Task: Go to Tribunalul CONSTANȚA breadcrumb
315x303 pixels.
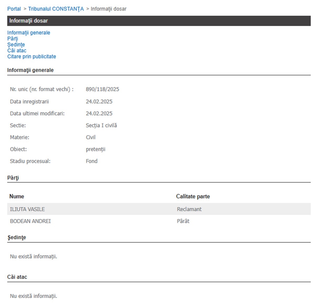Action: (56, 9)
